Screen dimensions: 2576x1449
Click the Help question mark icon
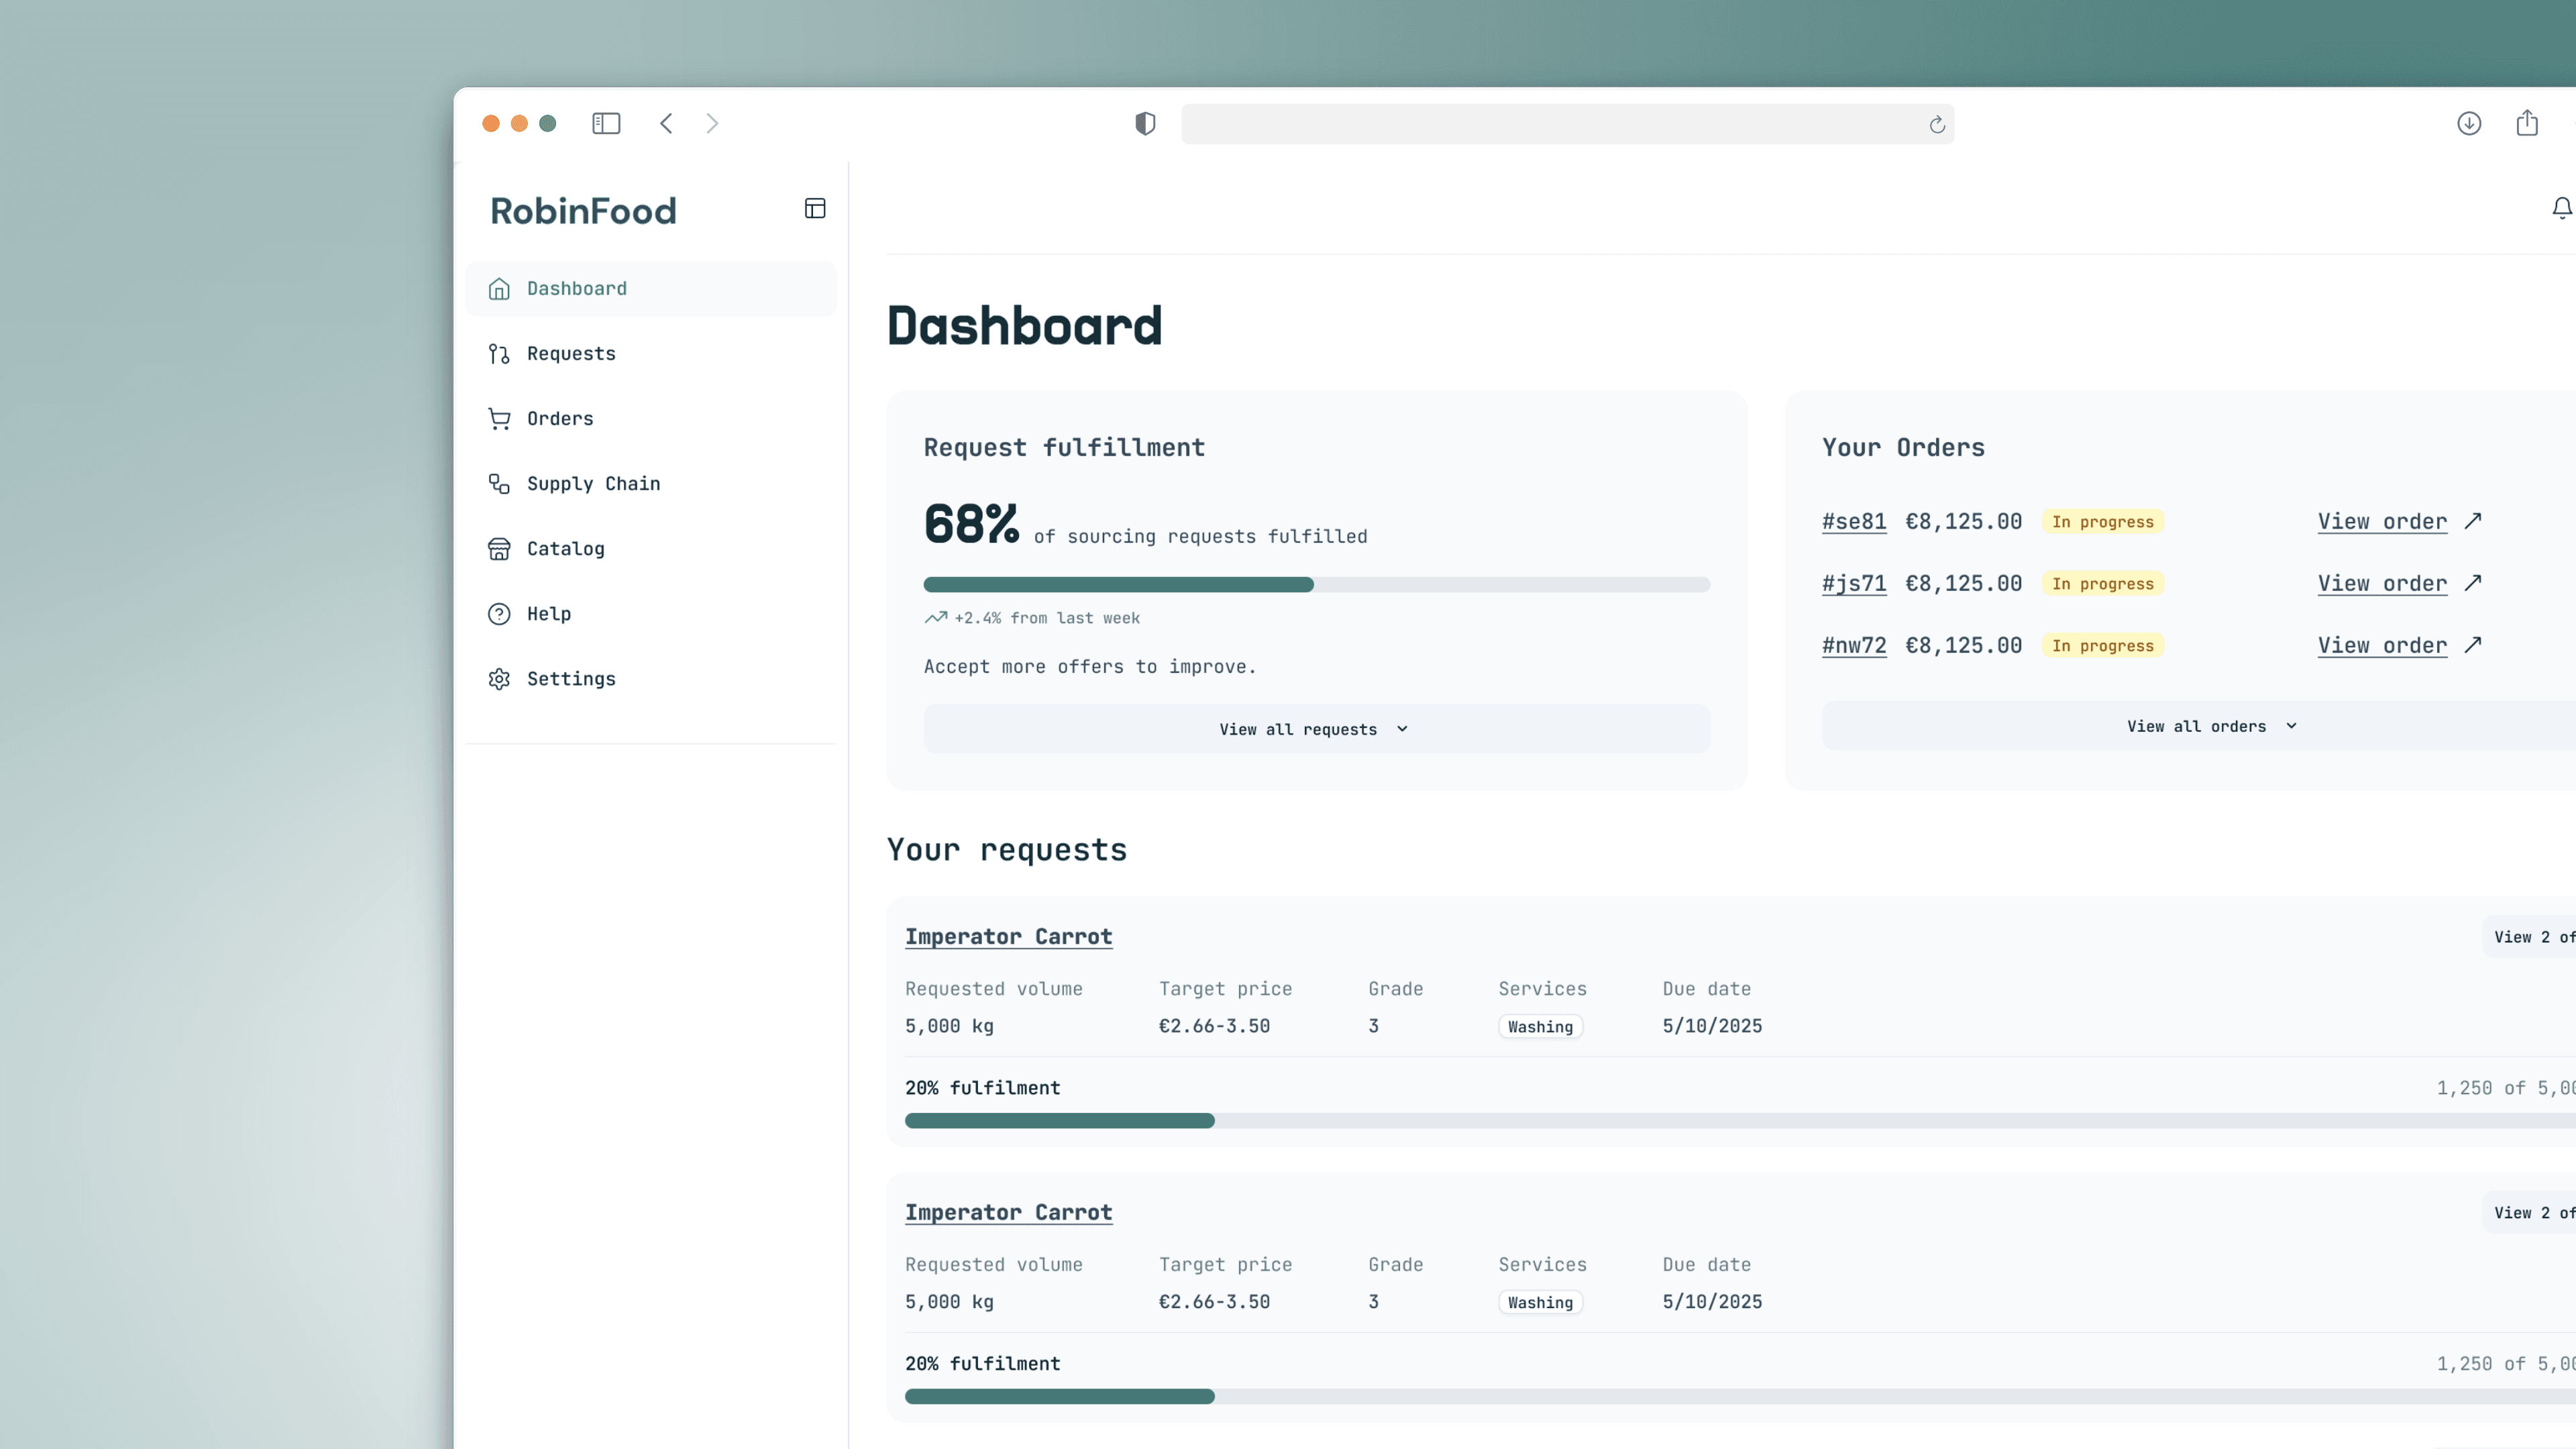(499, 614)
